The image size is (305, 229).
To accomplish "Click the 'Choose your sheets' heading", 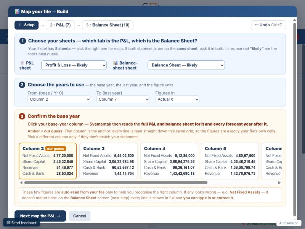I will tap(112, 41).
